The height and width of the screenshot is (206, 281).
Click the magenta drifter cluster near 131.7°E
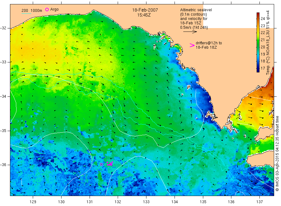pos(110,164)
